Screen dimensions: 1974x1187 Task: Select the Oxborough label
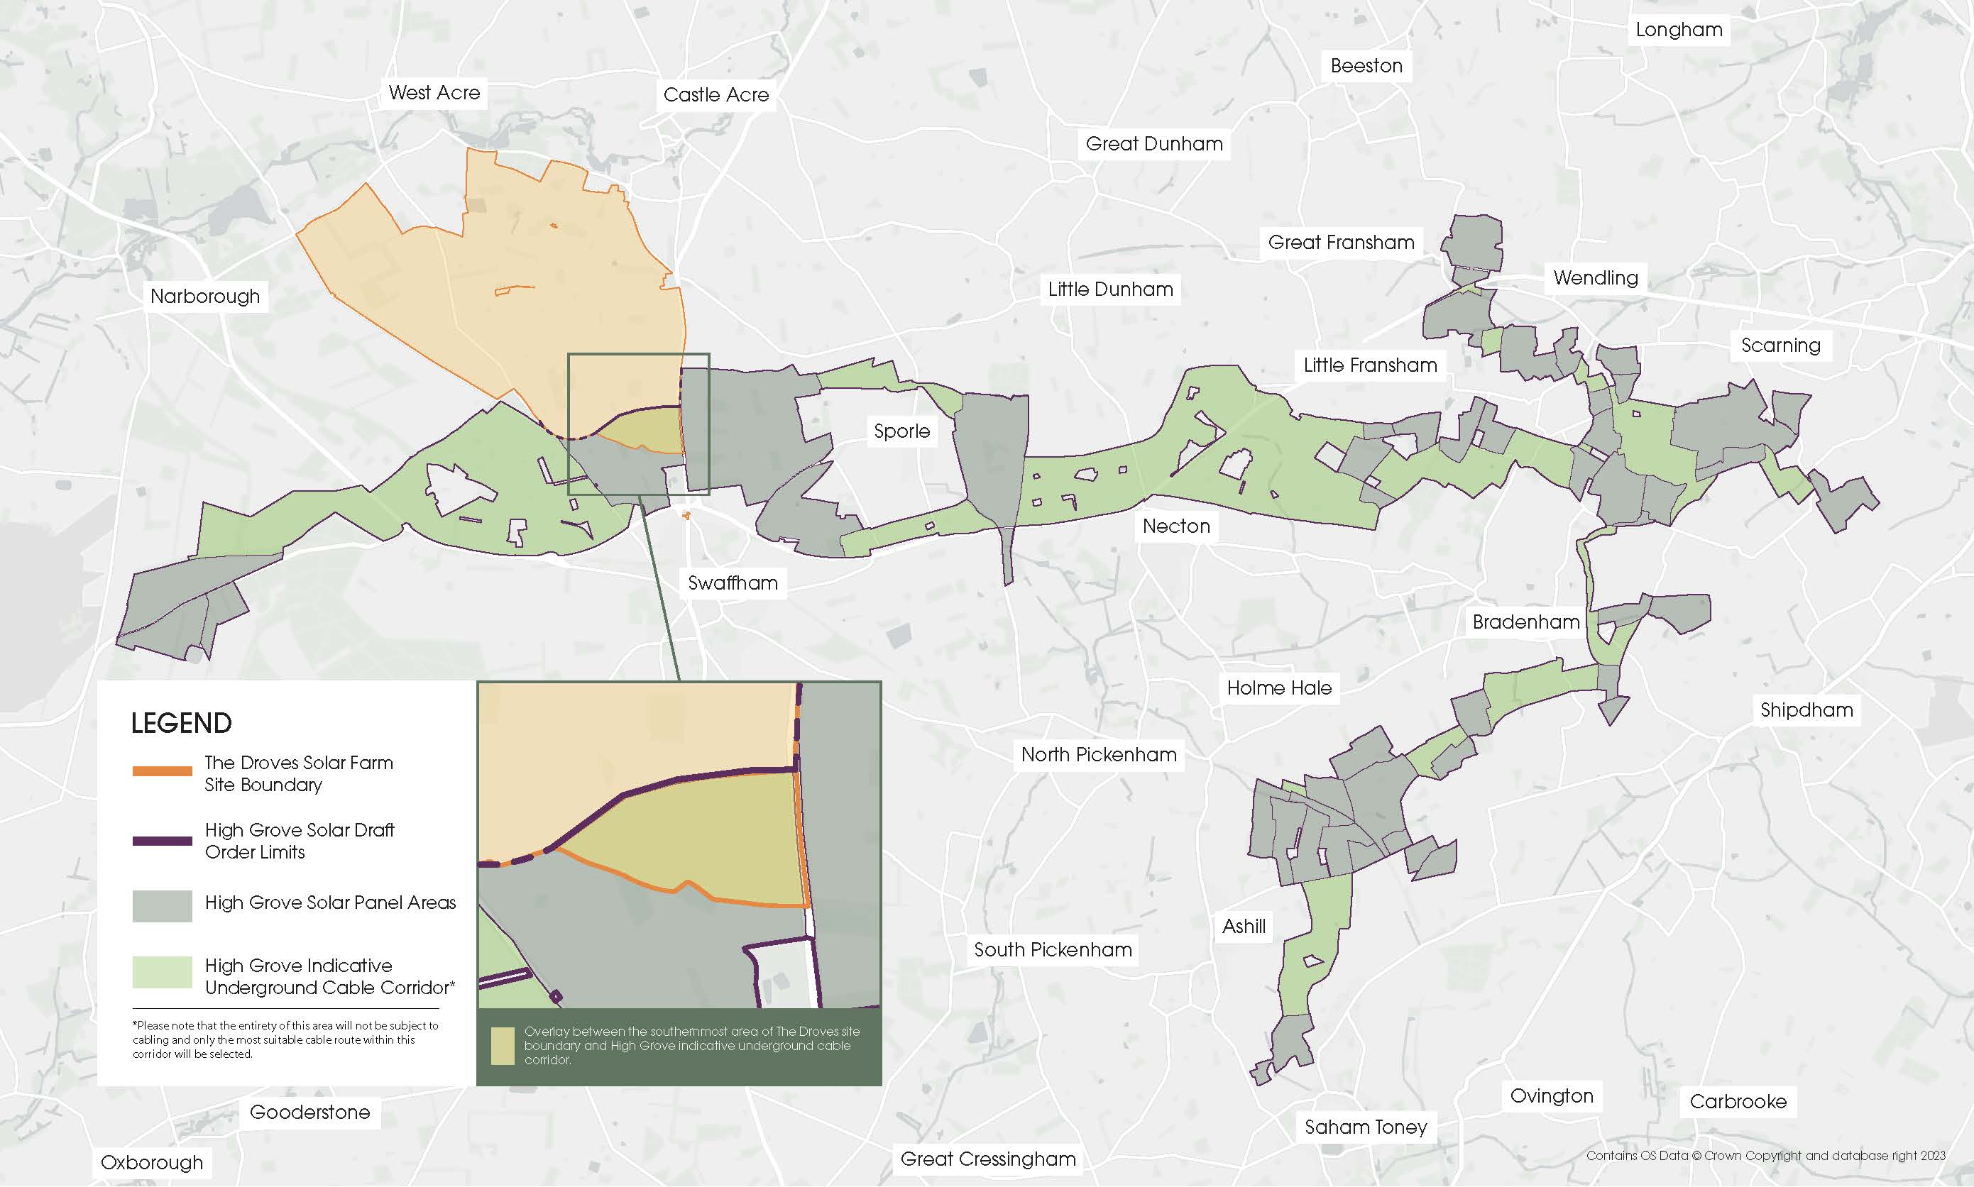[x=152, y=1163]
